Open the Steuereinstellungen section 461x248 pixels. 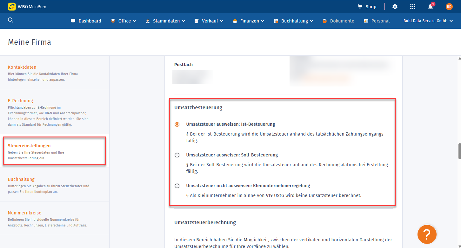(55, 151)
